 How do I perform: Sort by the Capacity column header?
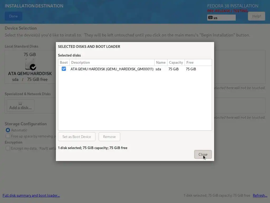tap(176, 62)
